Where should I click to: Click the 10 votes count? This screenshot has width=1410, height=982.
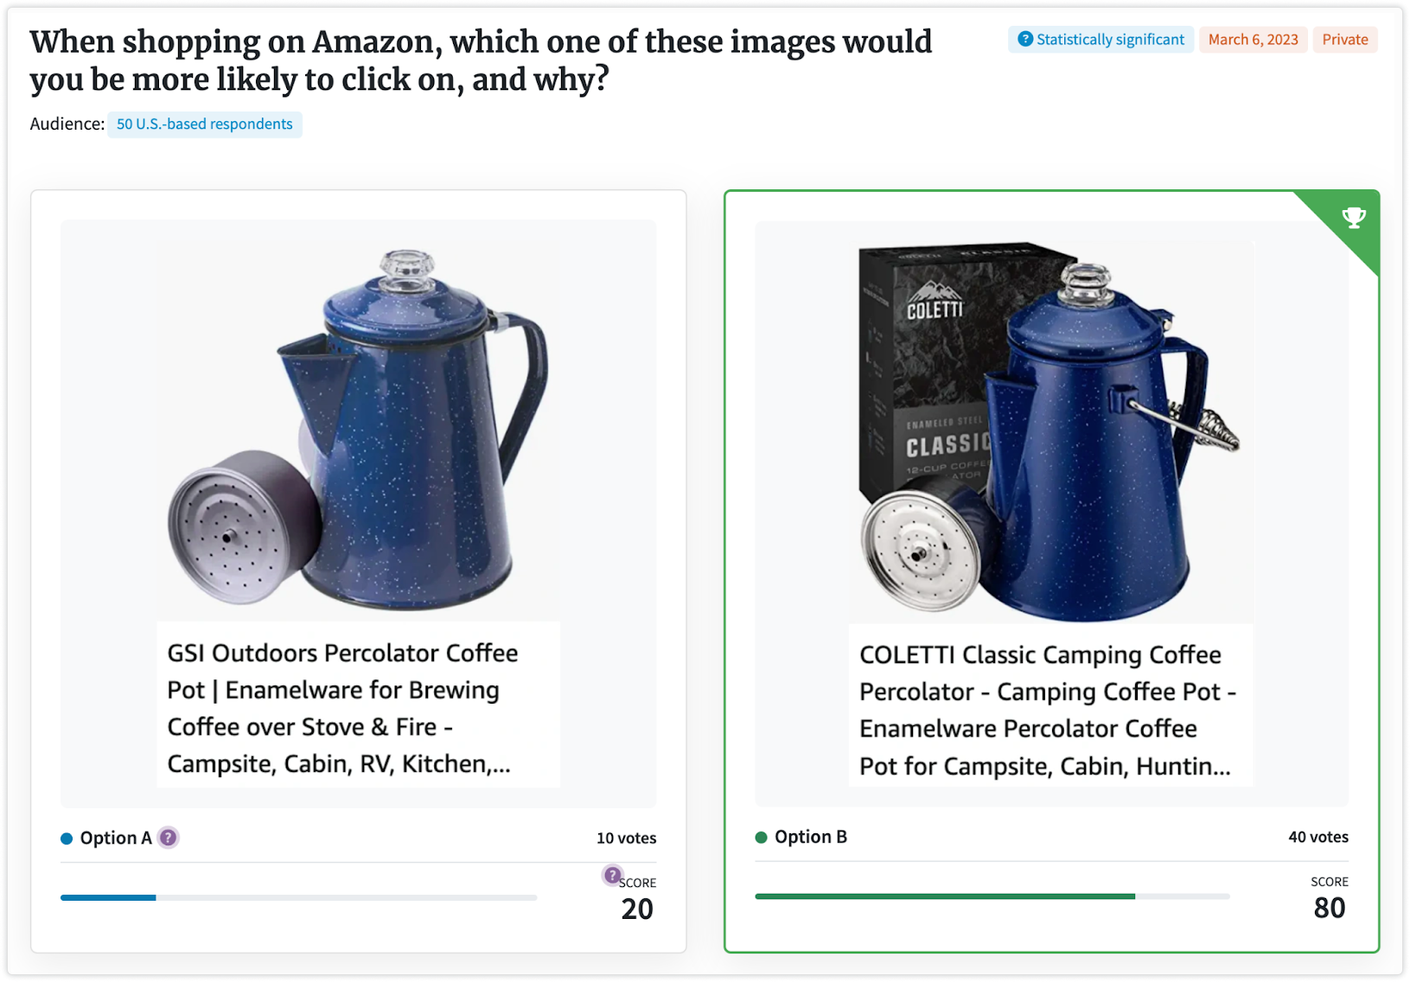click(626, 838)
